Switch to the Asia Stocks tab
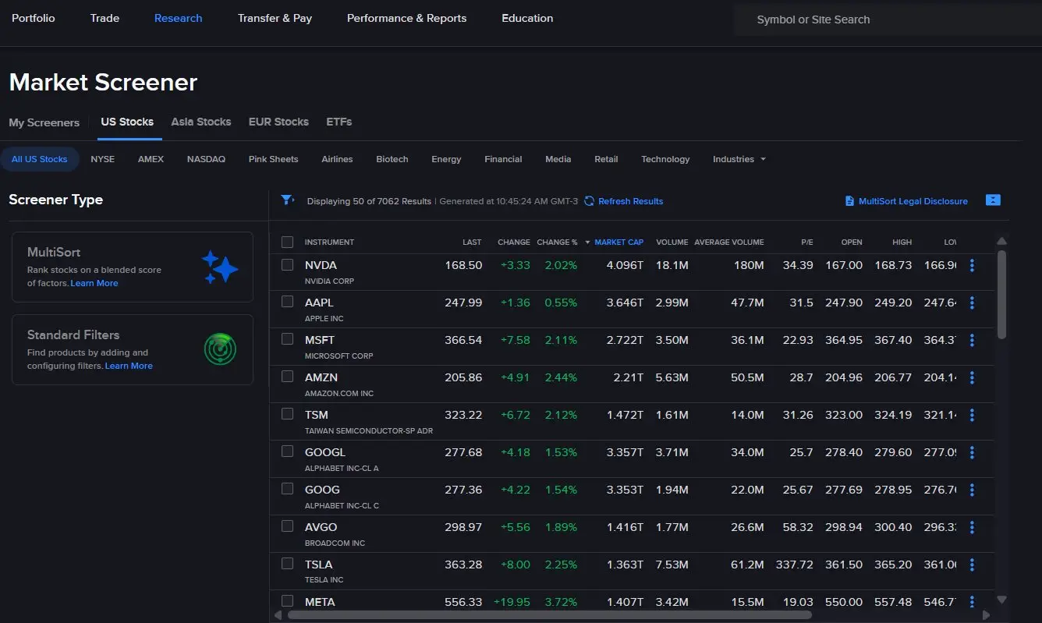Viewport: 1042px width, 623px height. pos(201,122)
